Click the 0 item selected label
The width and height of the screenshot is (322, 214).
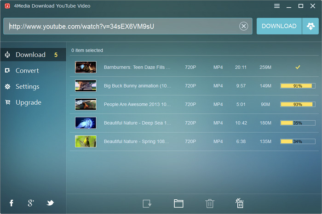(87, 51)
